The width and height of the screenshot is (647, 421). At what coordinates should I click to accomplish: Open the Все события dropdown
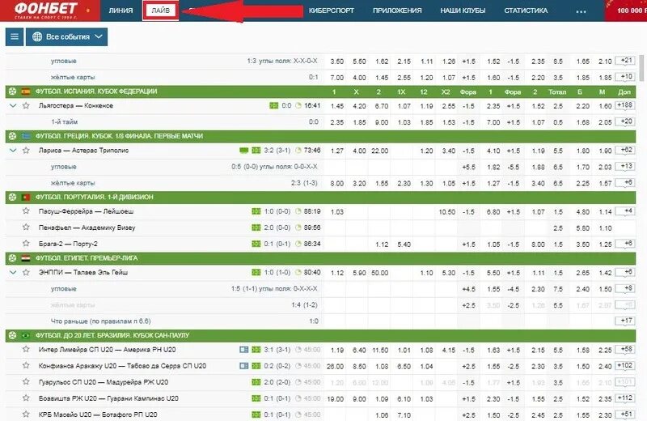[67, 36]
